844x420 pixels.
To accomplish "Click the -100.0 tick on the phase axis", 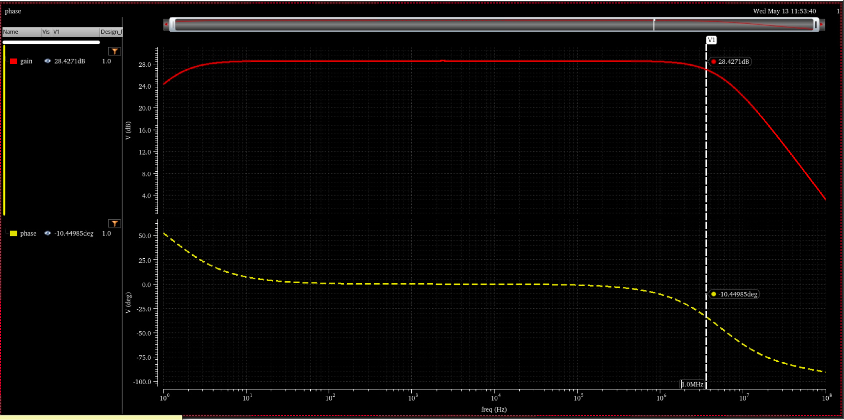I will (142, 382).
